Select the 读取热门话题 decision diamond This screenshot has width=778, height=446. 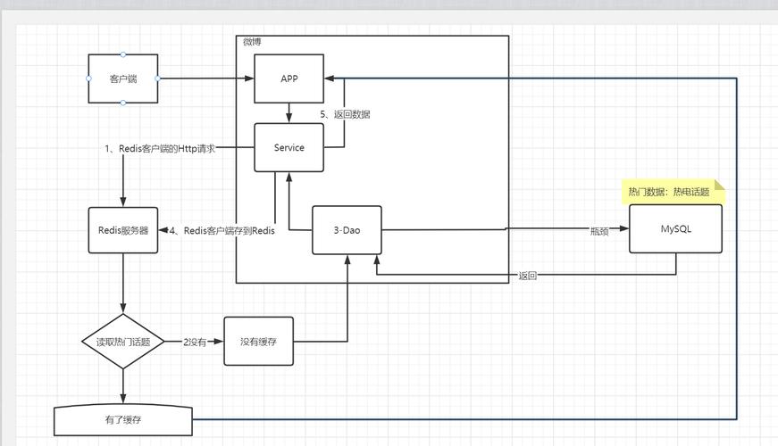(123, 342)
